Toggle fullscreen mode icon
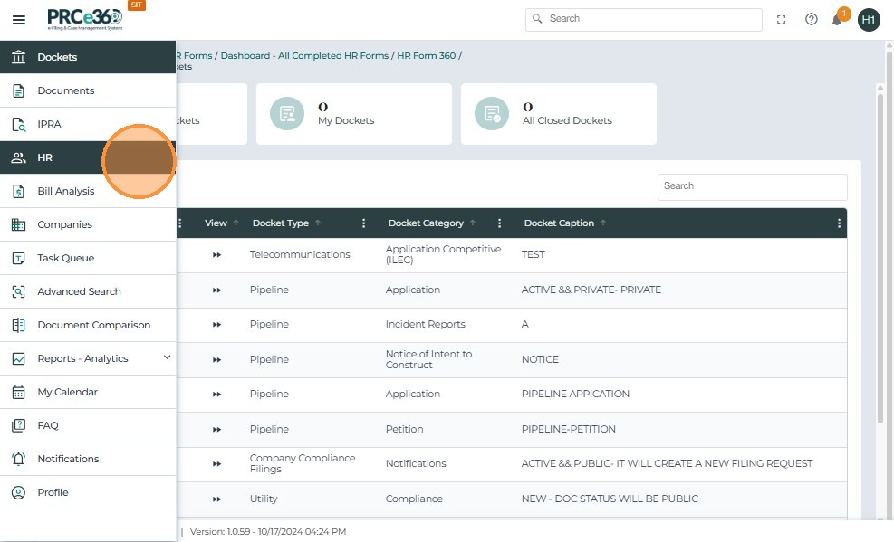The height and width of the screenshot is (542, 894). [782, 20]
